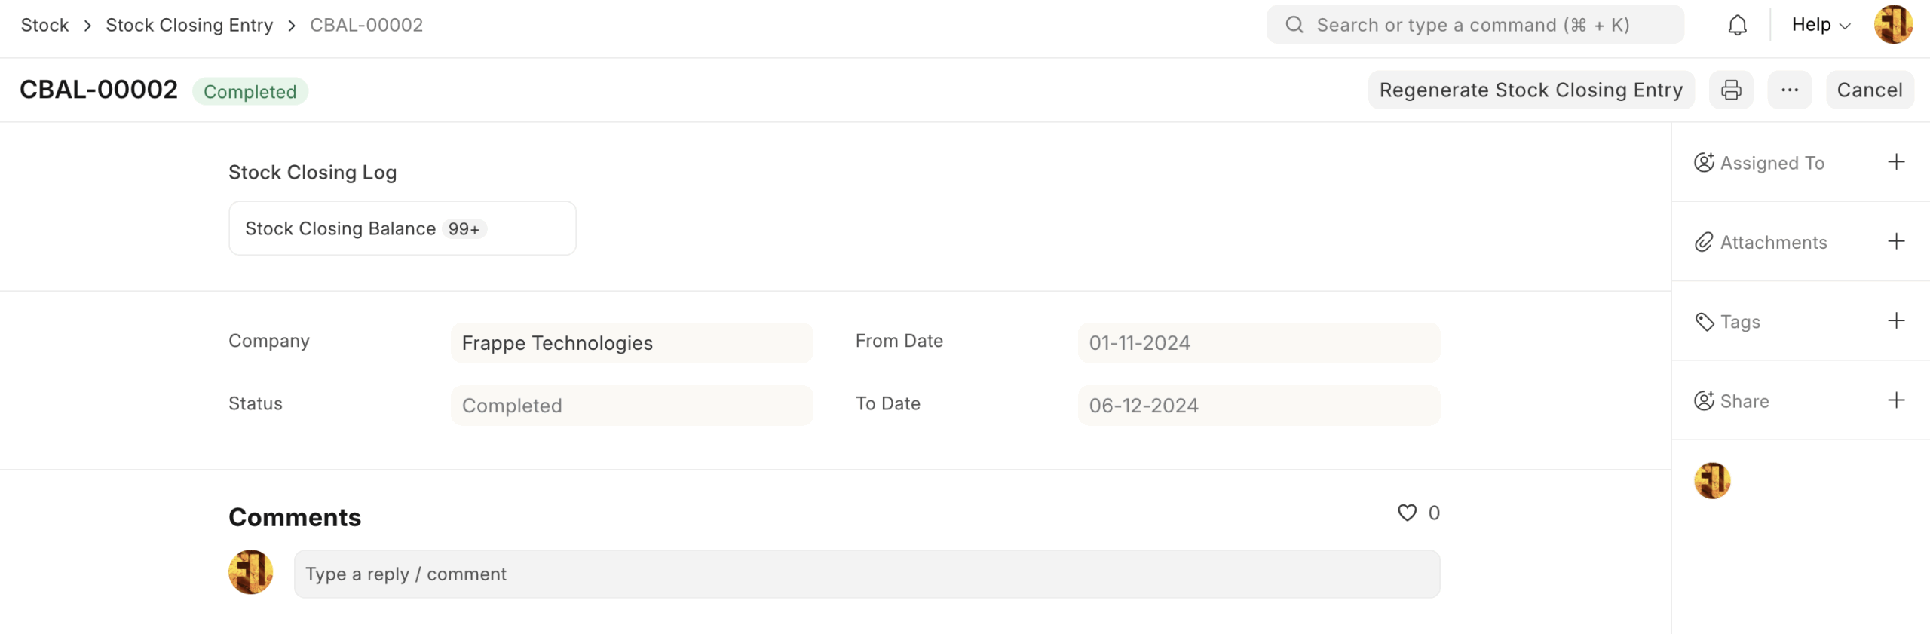Click the printer icon

pos(1730,90)
